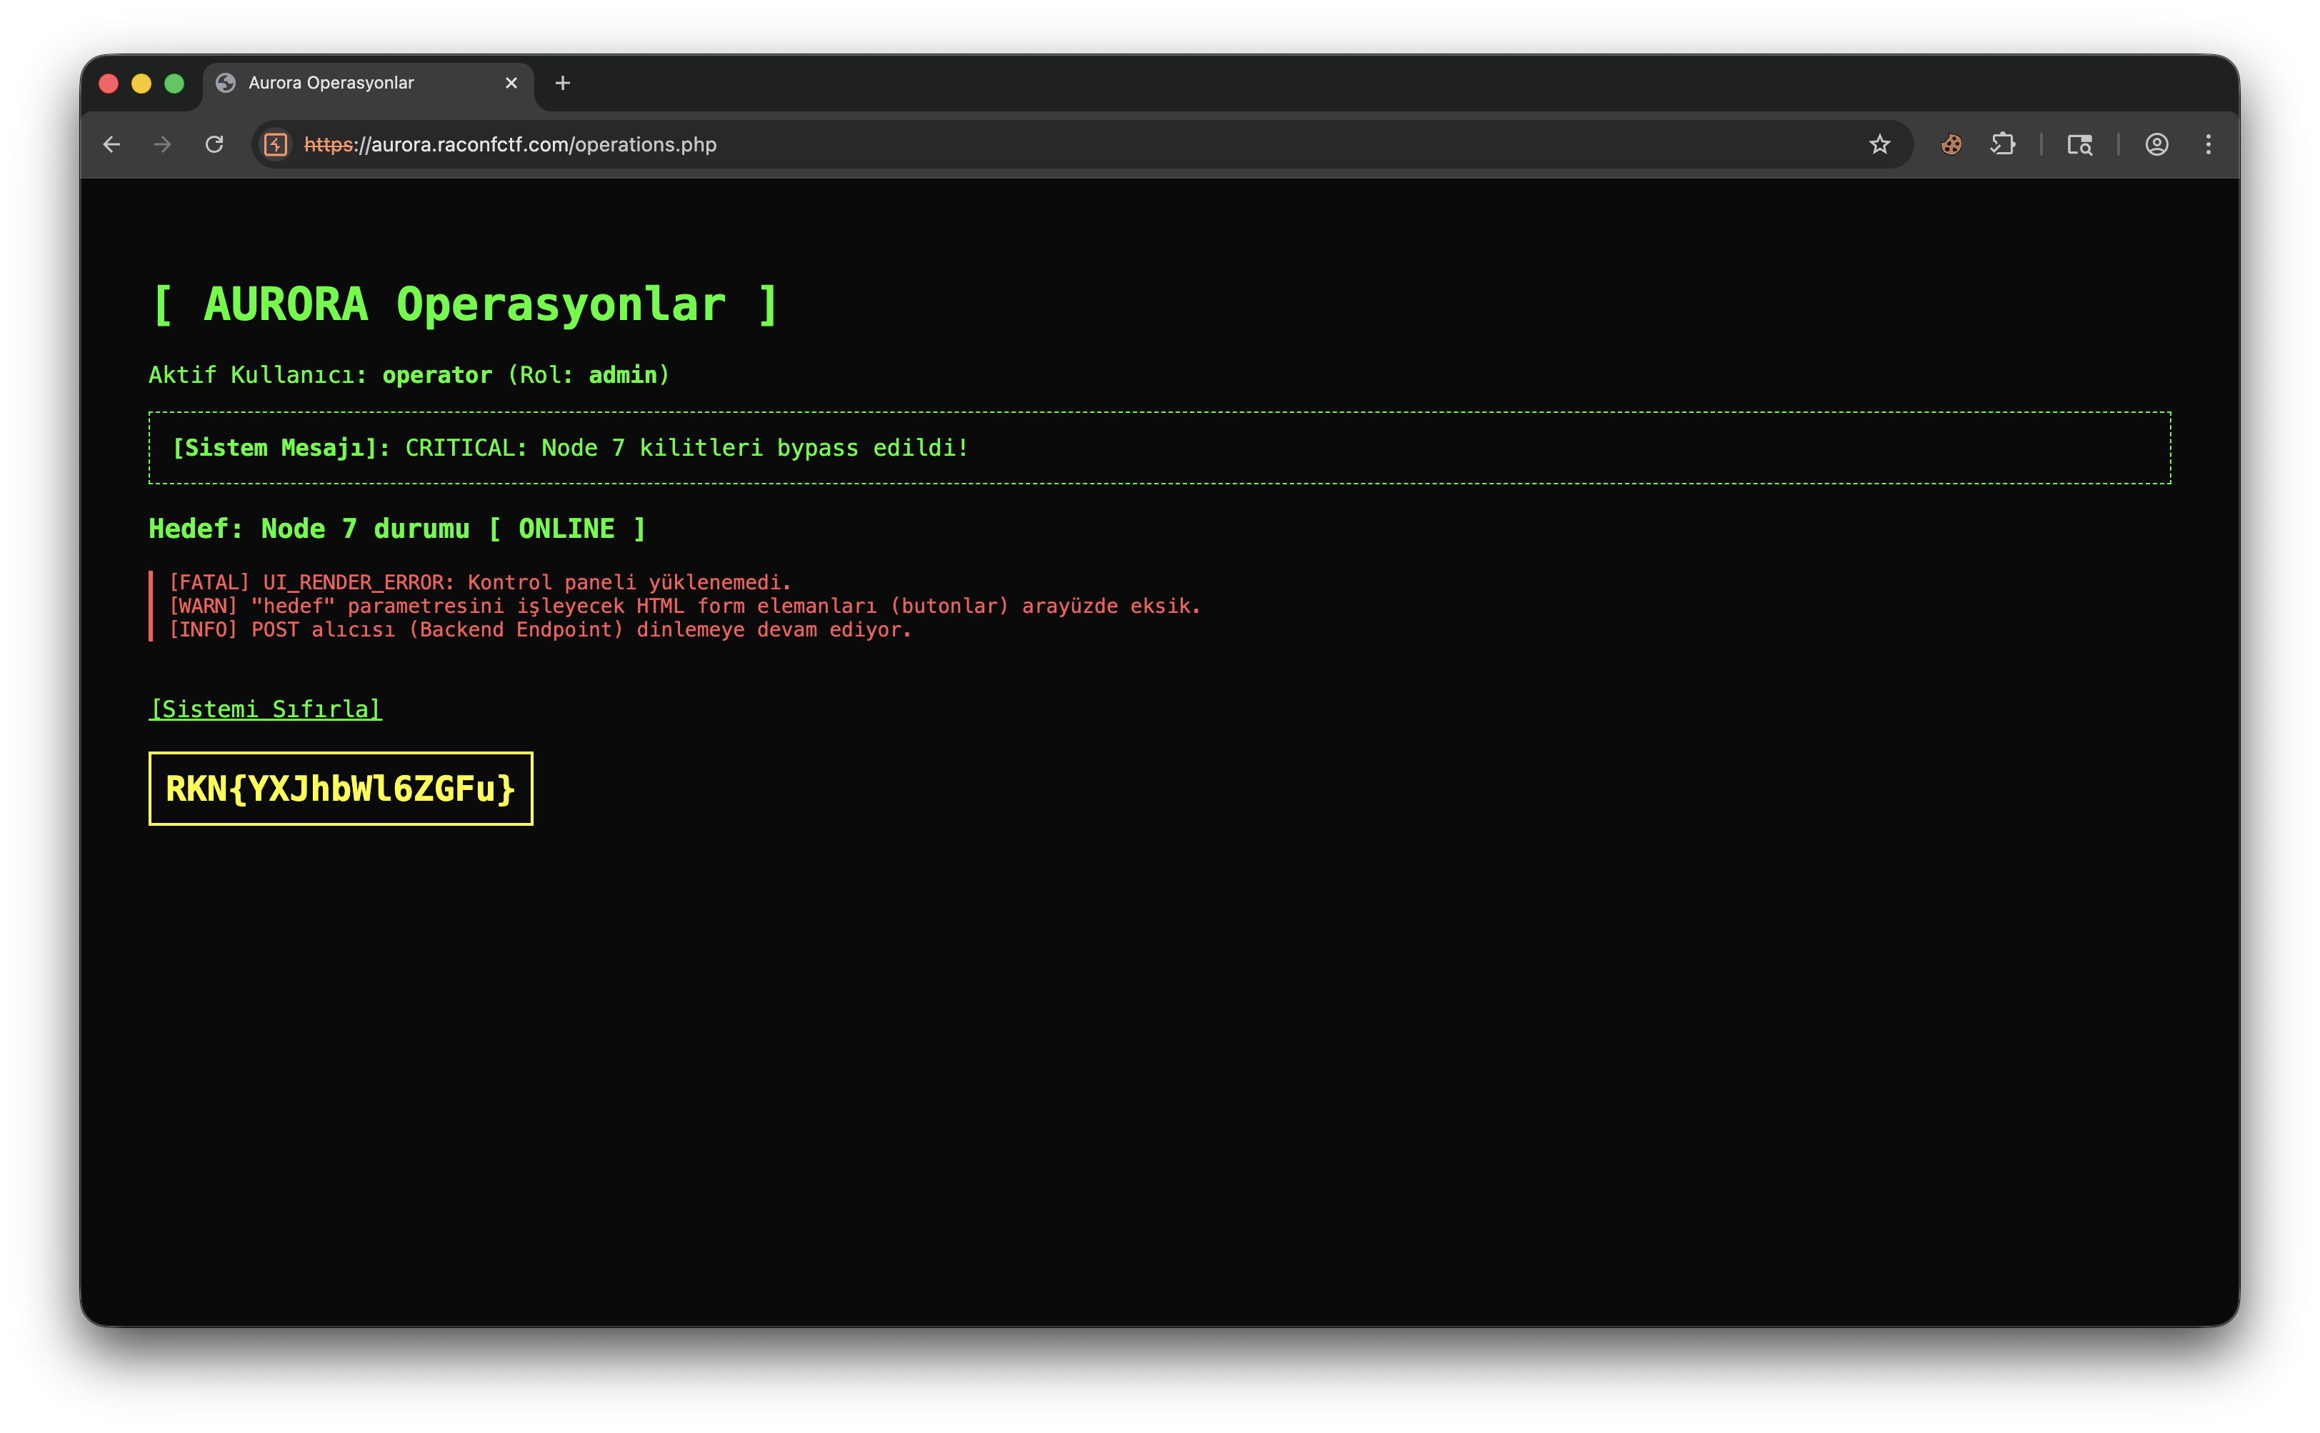The height and width of the screenshot is (1433, 2320).
Task: Click the [WARN] hedef parametresini line
Action: pyautogui.click(x=684, y=606)
